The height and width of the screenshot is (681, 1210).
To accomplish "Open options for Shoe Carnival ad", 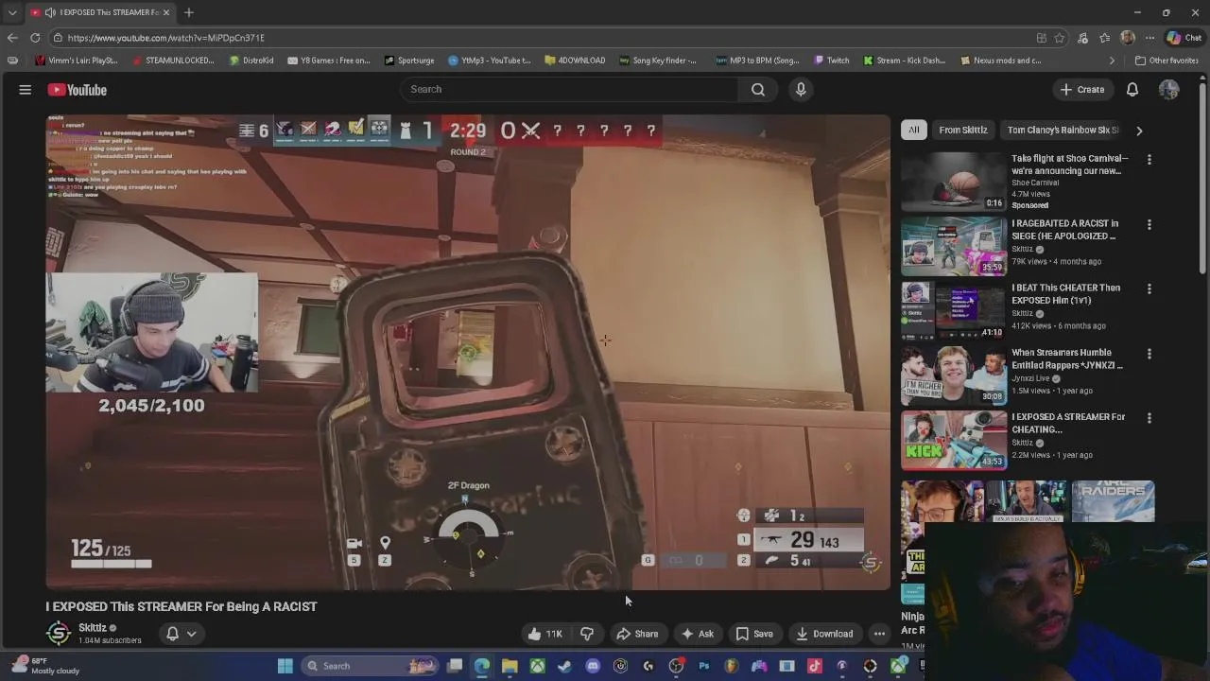I will coord(1149,160).
